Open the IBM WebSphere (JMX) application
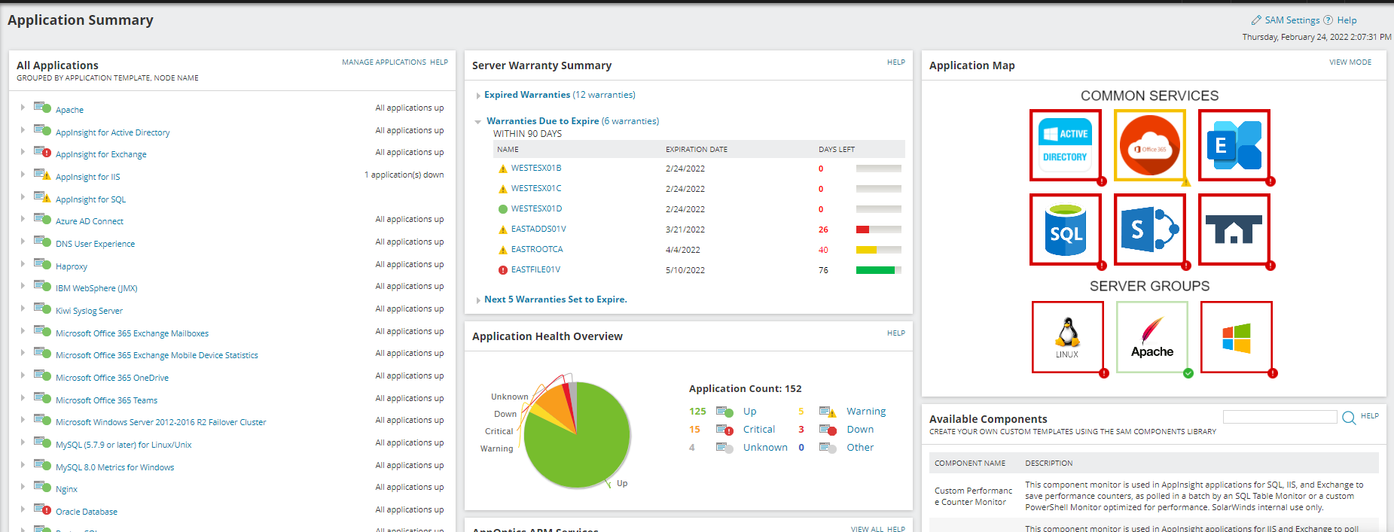This screenshot has width=1394, height=532. [x=96, y=288]
